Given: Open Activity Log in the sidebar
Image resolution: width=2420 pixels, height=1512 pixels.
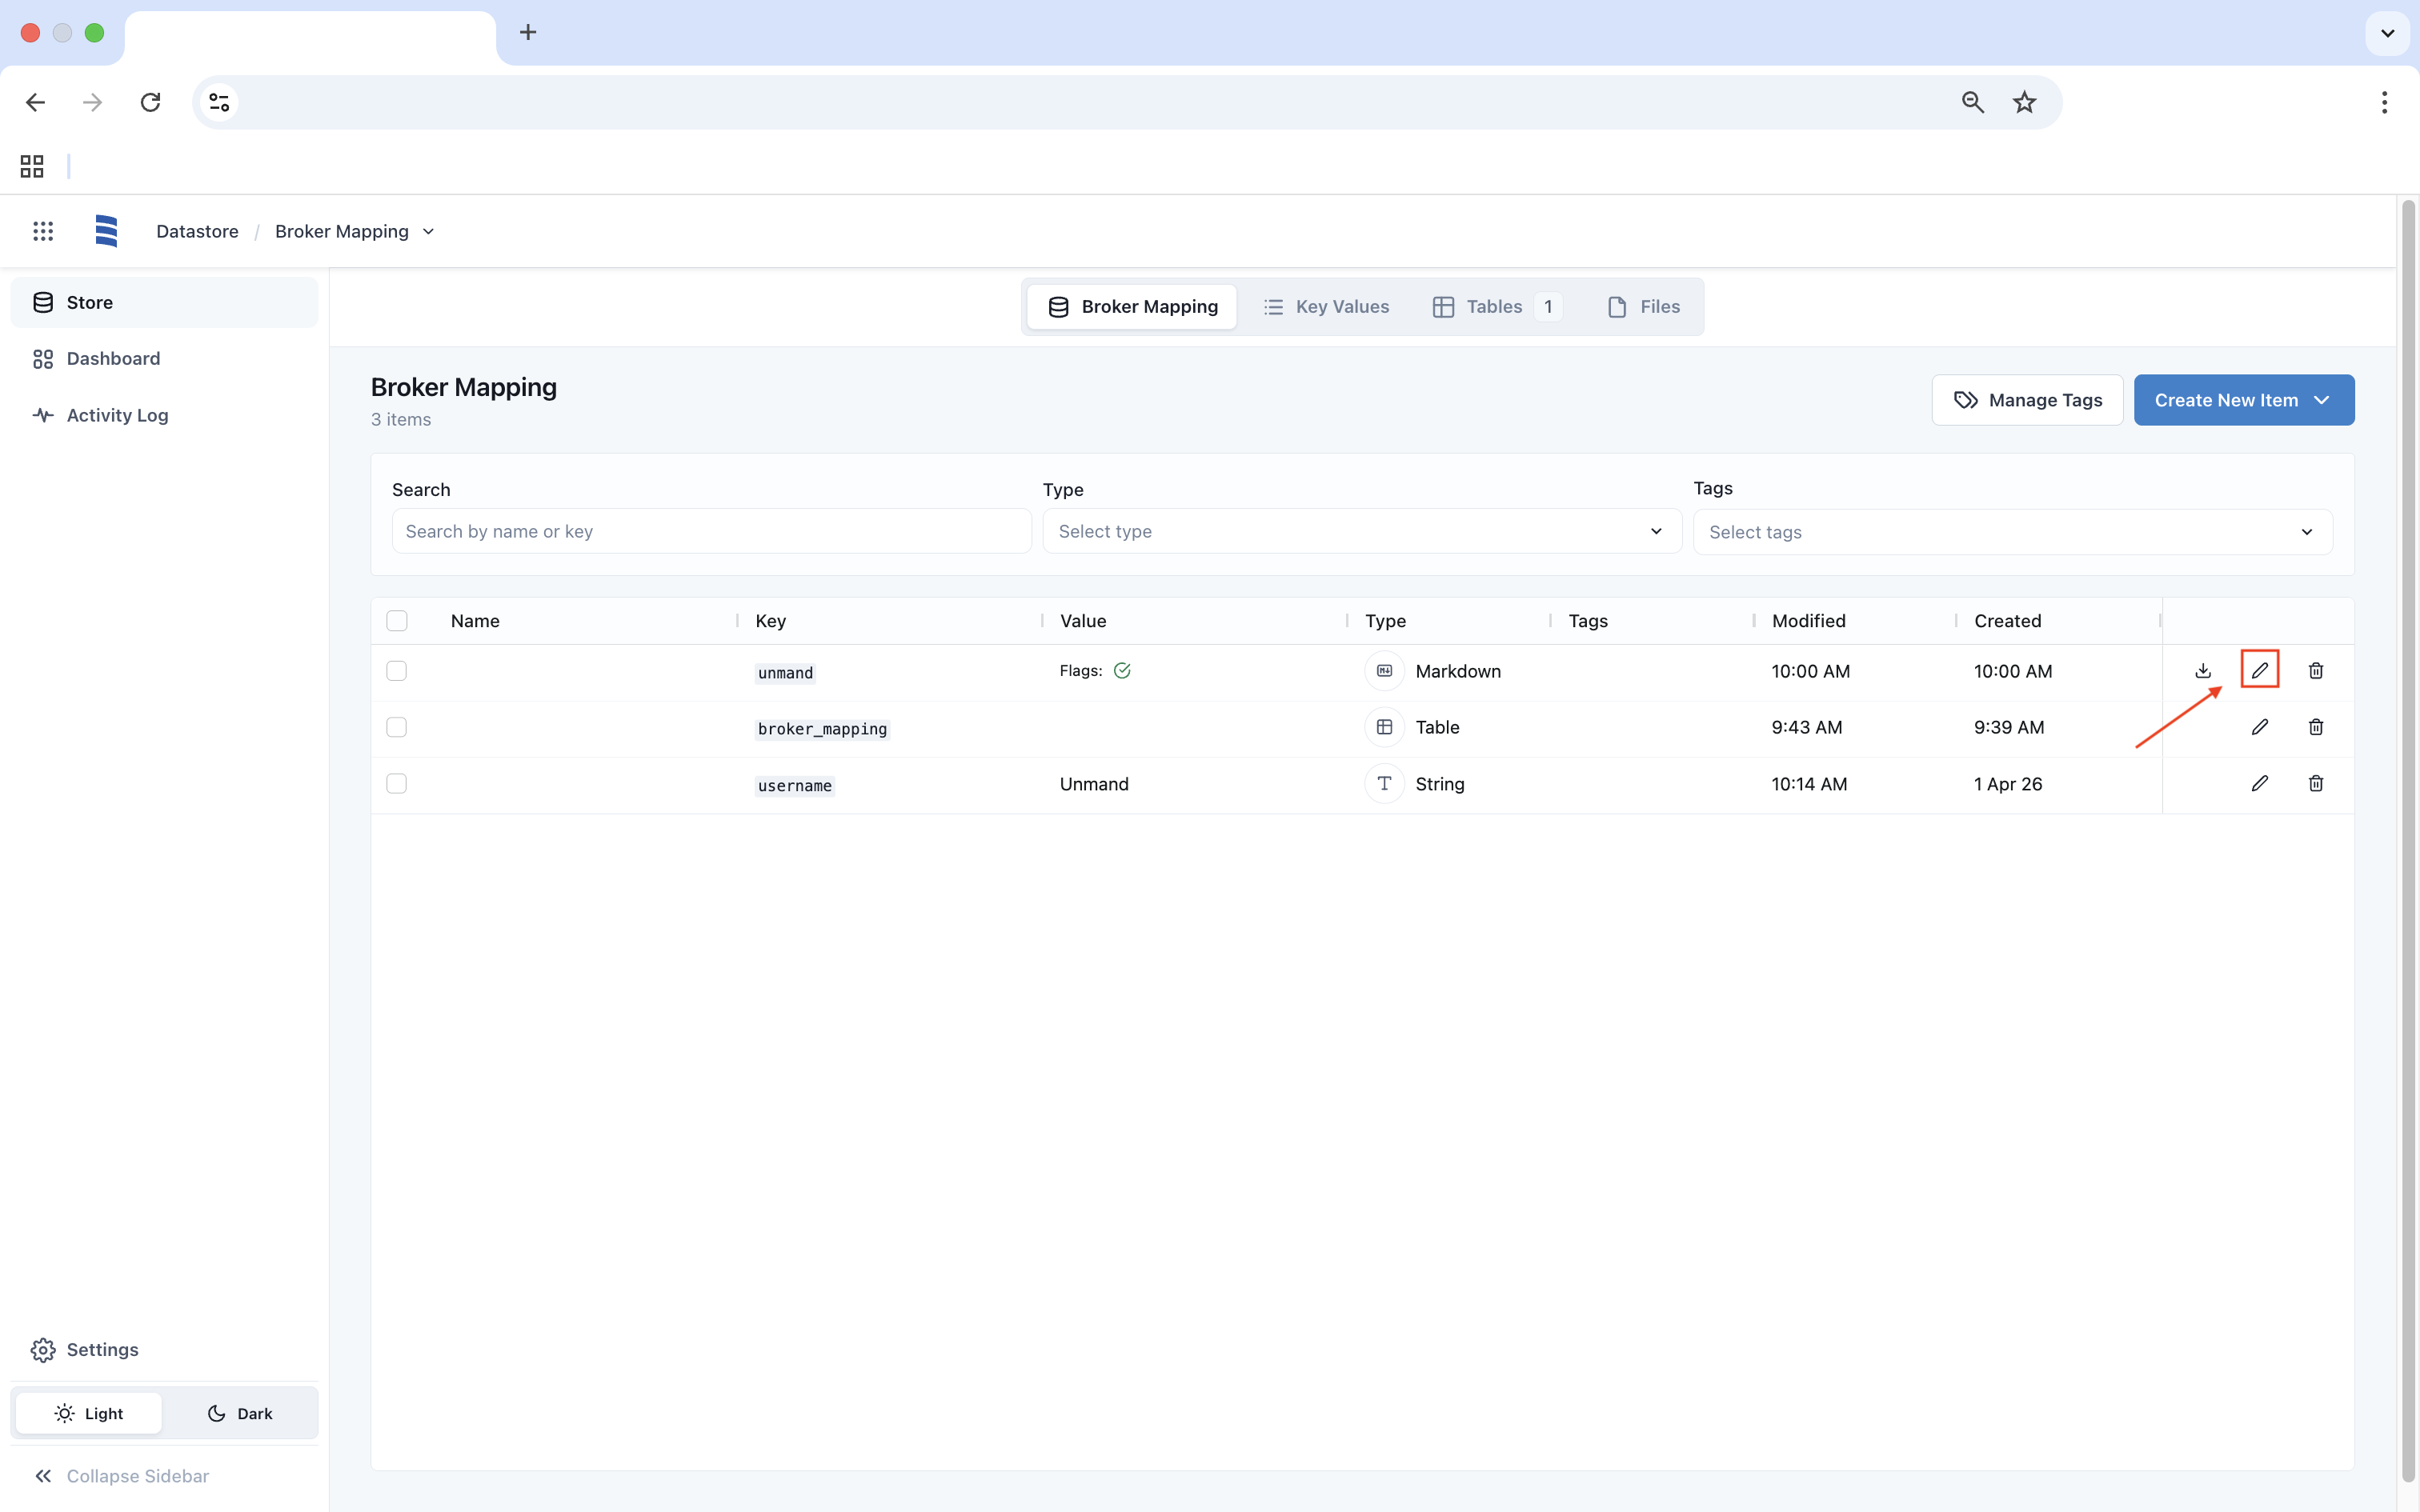Looking at the screenshot, I should [164, 415].
